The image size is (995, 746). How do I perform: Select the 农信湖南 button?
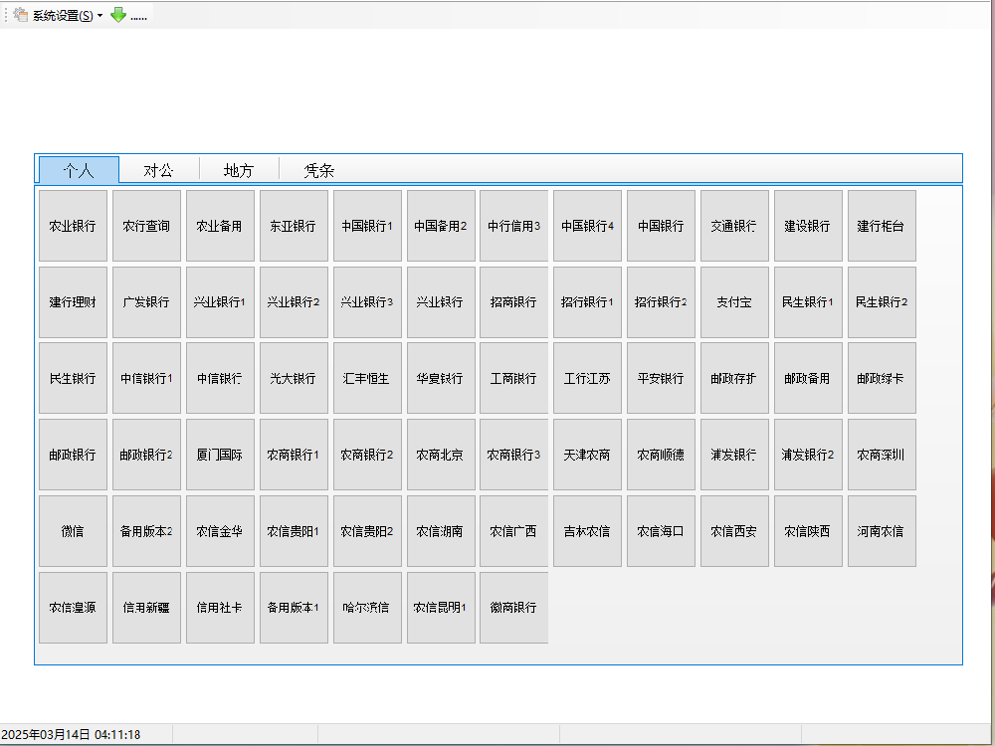point(441,531)
